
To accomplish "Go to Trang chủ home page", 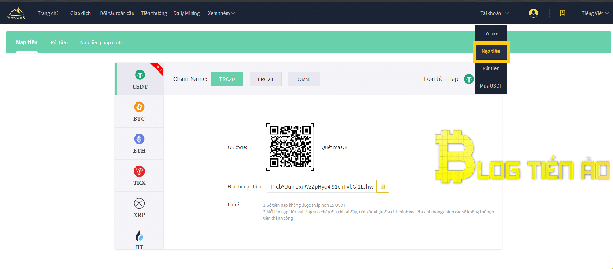I will [48, 13].
